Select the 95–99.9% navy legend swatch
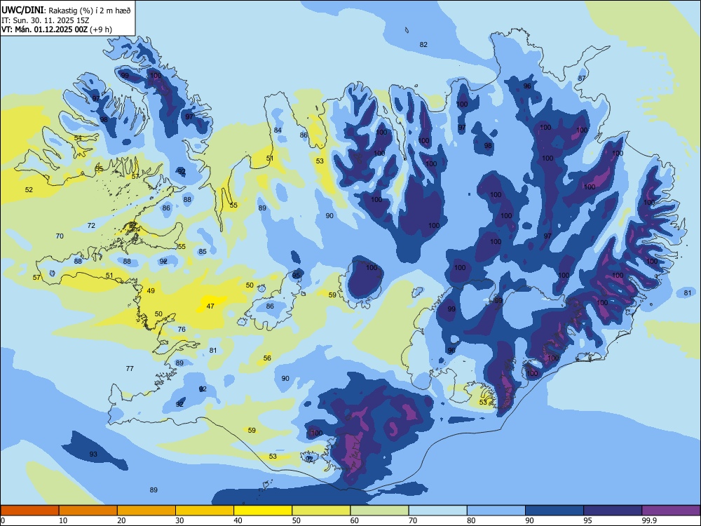The height and width of the screenshot is (526, 701). pos(613,511)
